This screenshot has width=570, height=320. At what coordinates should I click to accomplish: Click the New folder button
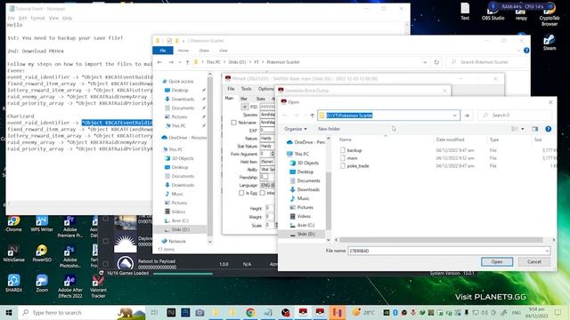[x=329, y=129]
